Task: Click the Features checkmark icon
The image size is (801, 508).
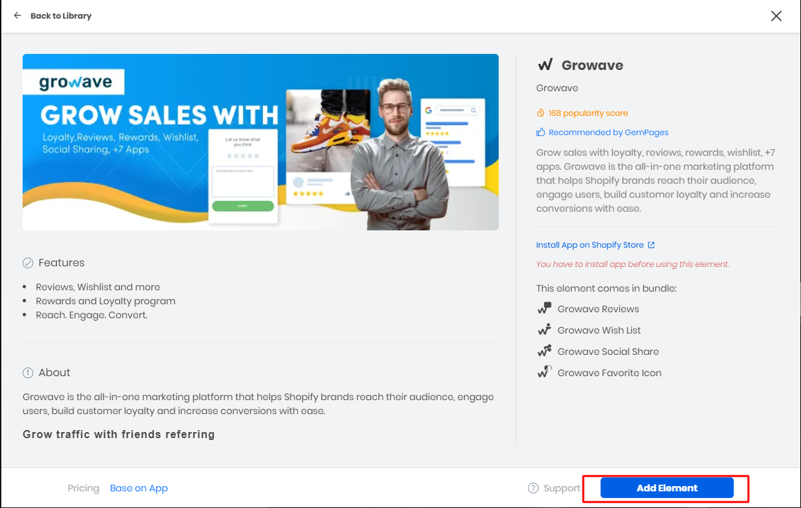Action: tap(28, 263)
